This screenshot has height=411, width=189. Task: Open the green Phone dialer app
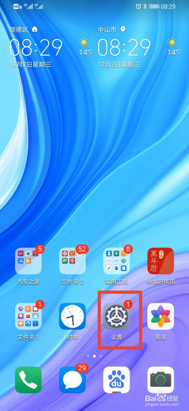click(x=28, y=380)
